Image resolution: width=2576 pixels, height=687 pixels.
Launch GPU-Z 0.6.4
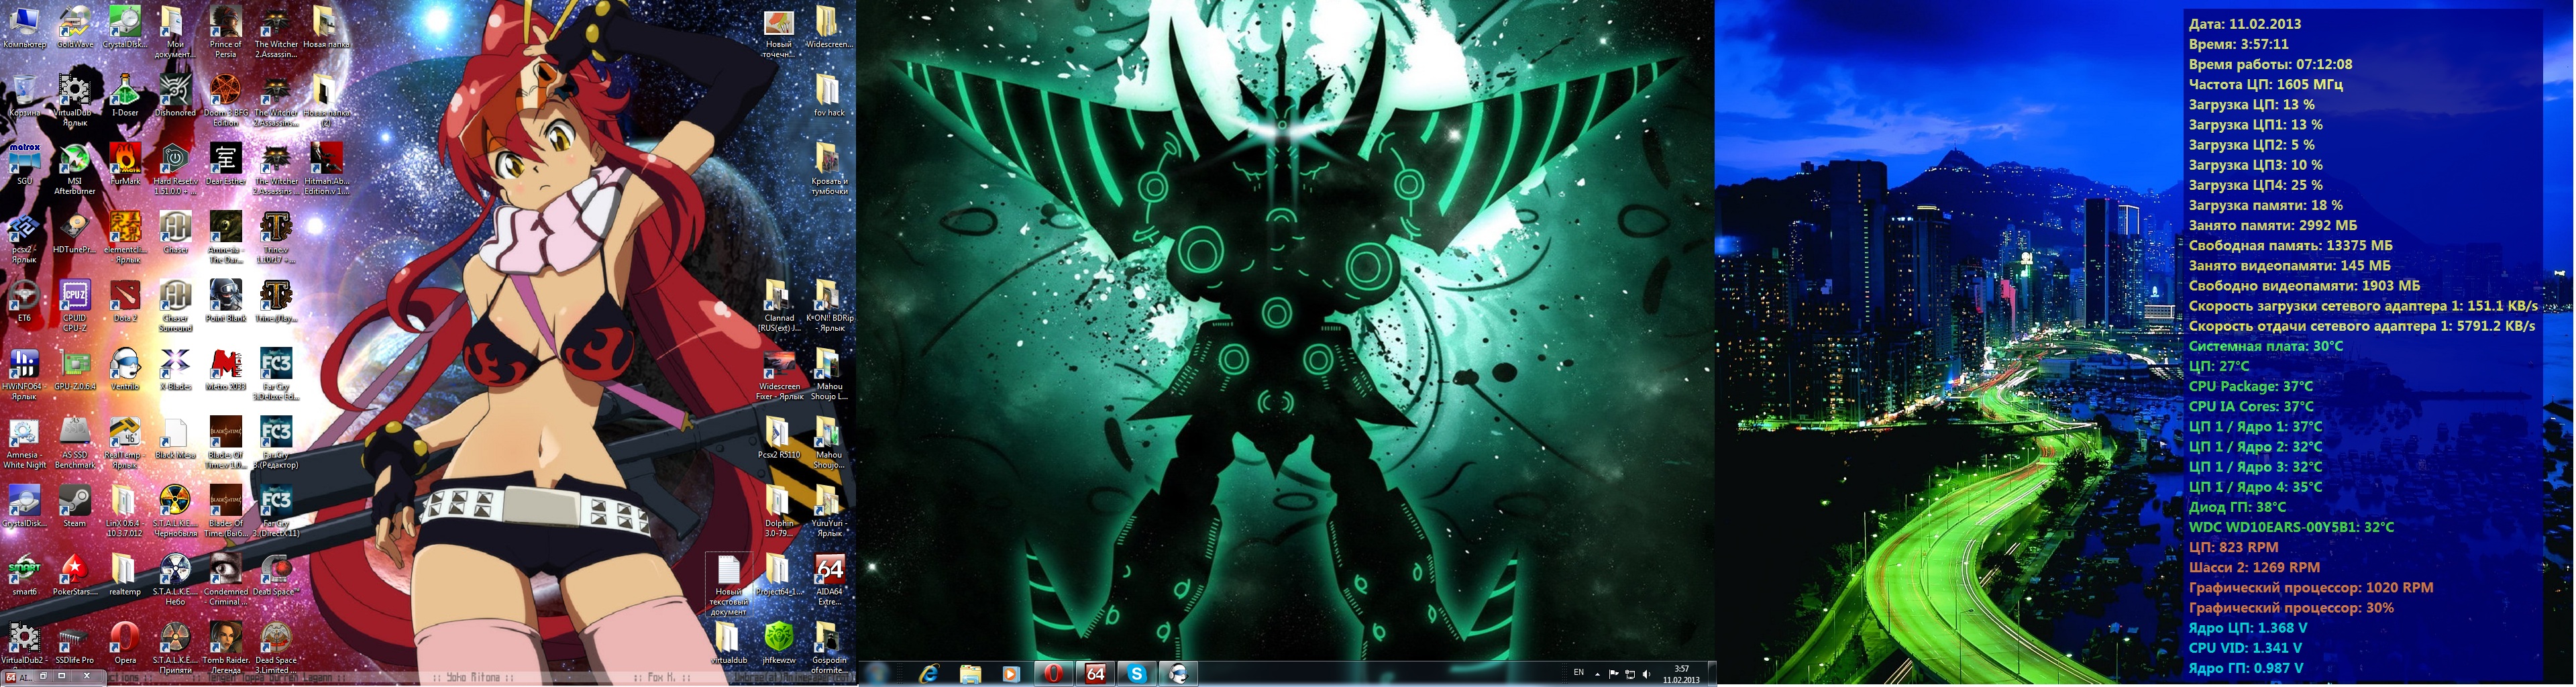(75, 369)
